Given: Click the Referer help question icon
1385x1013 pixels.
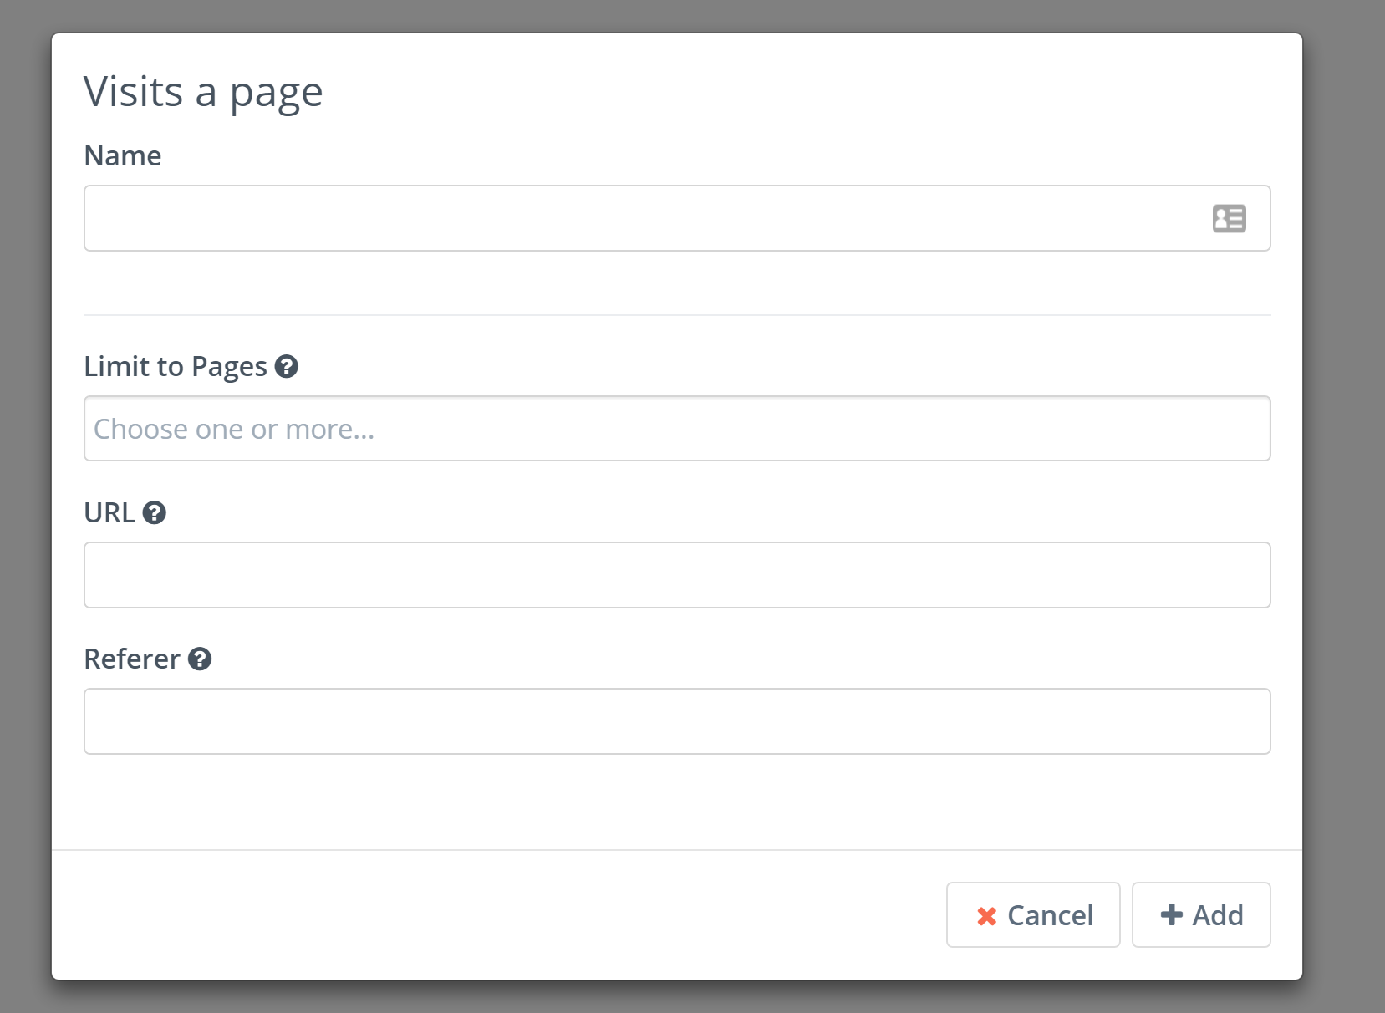Looking at the screenshot, I should [x=200, y=659].
